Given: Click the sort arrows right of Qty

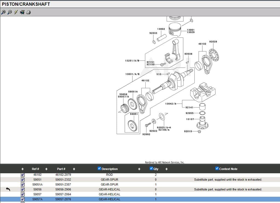Looking at the screenshot, I should (x=166, y=169).
